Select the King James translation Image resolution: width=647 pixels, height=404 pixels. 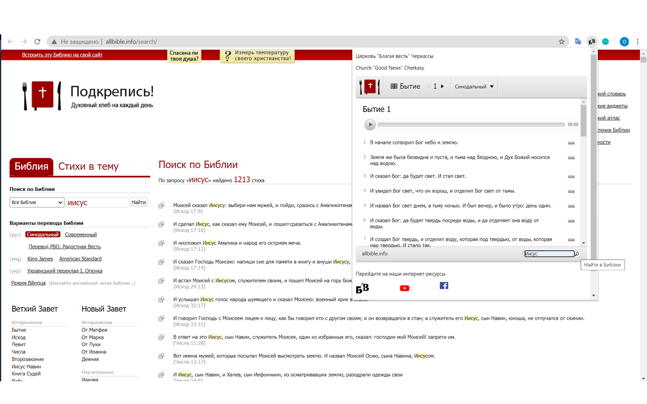point(40,259)
